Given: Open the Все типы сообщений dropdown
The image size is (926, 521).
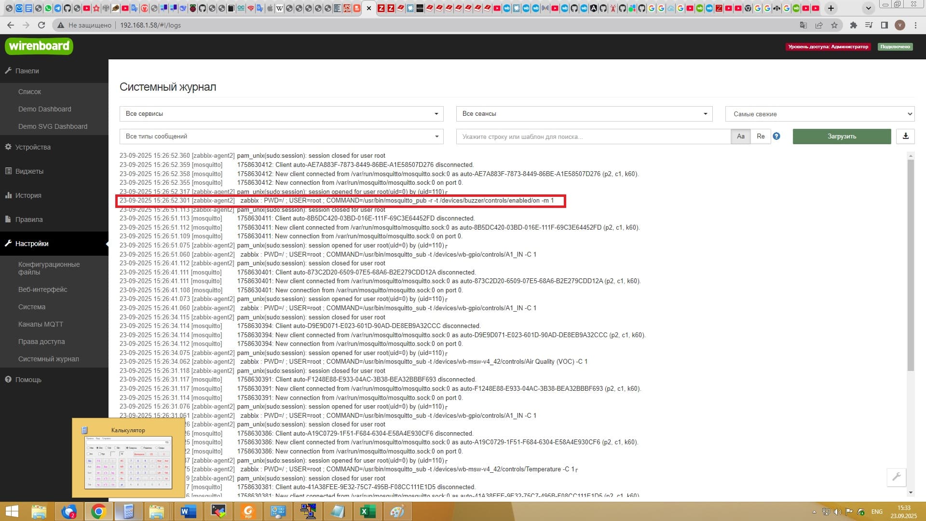Looking at the screenshot, I should coord(281,137).
